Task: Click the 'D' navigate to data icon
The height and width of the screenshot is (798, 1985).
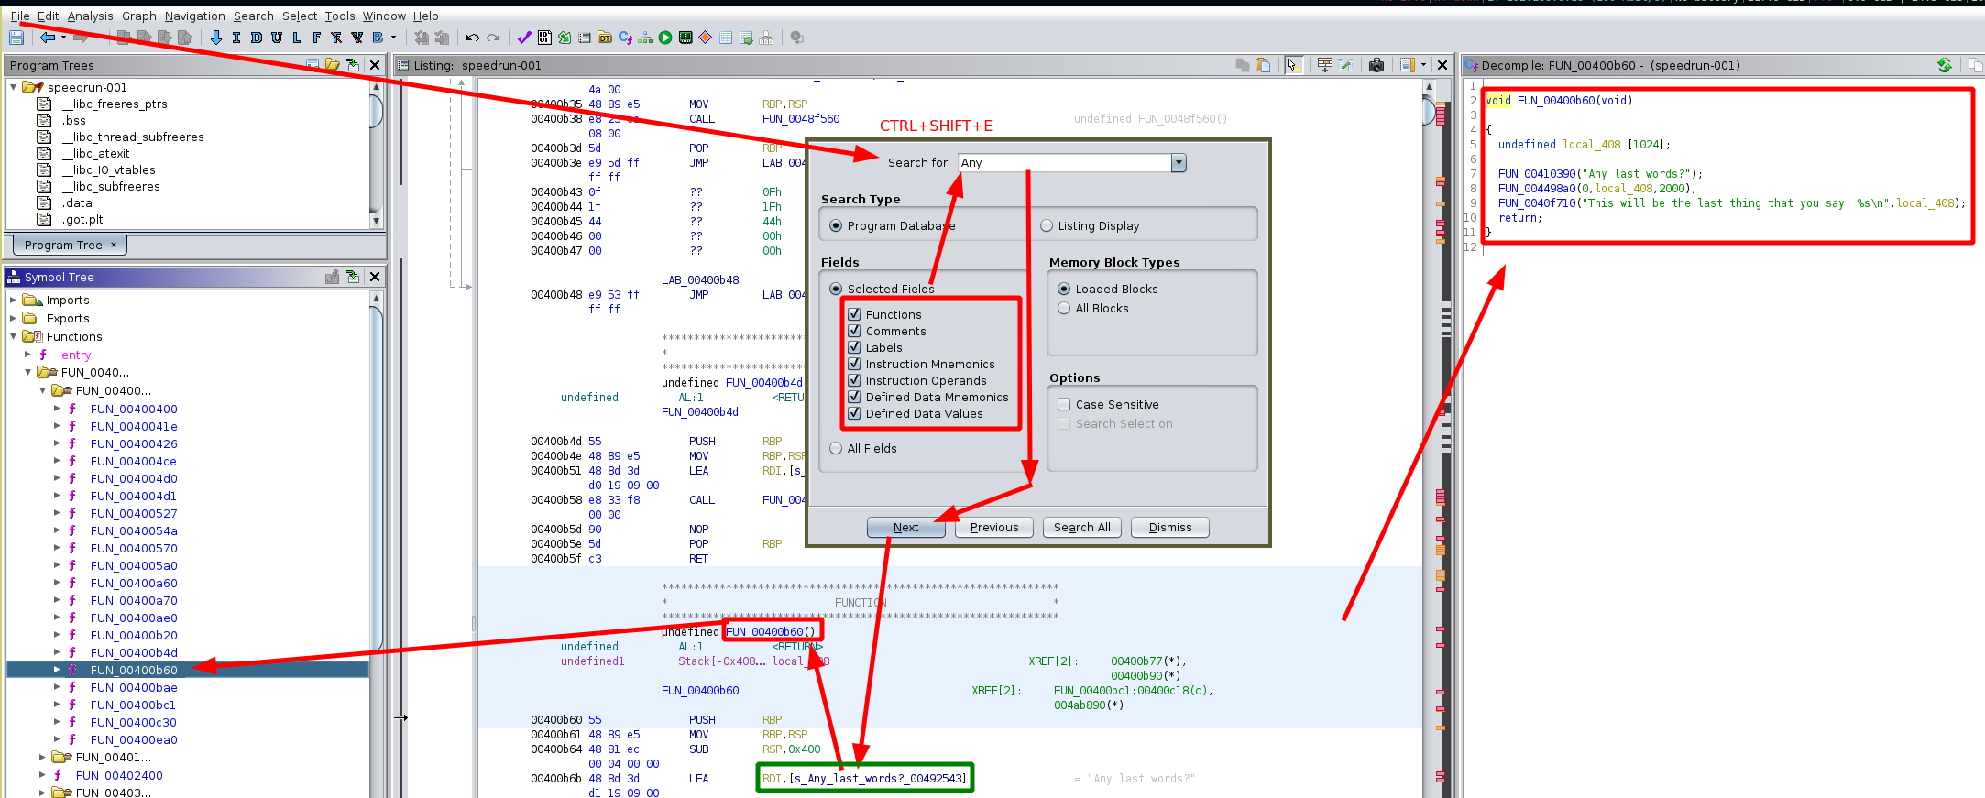Action: (257, 38)
